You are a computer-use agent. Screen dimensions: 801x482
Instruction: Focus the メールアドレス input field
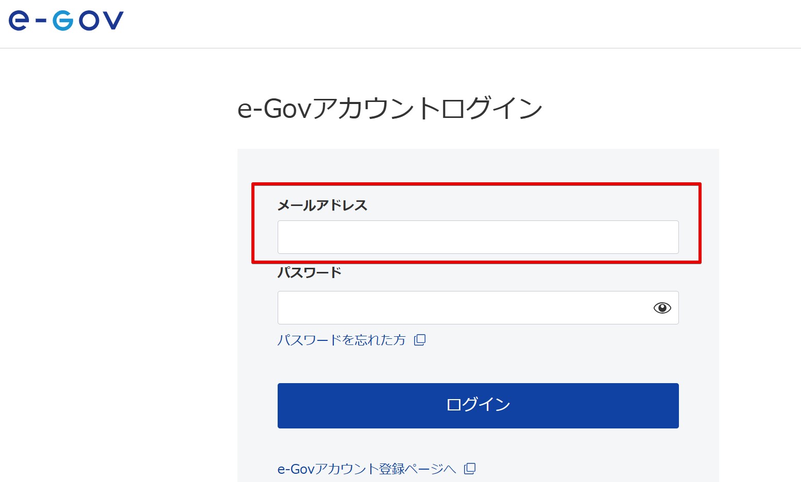tap(478, 237)
